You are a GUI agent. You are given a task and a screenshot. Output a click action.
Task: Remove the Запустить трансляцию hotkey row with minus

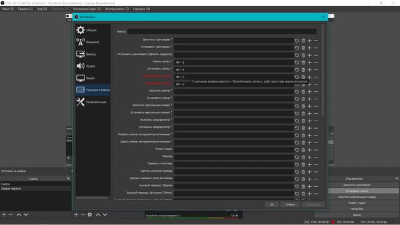(x=316, y=41)
